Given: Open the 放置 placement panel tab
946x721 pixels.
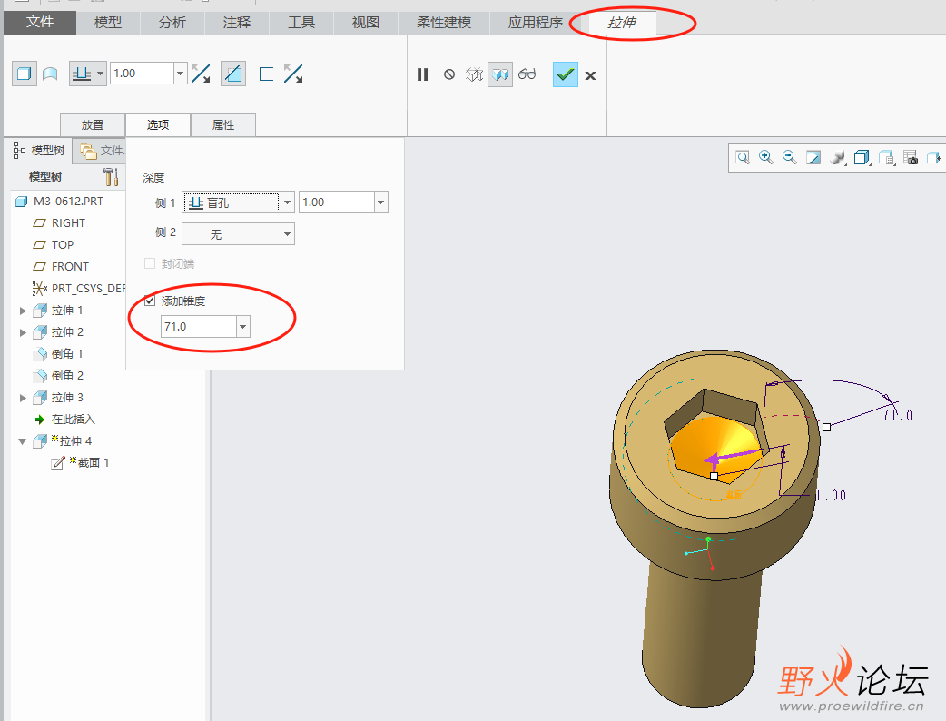Looking at the screenshot, I should (x=93, y=125).
